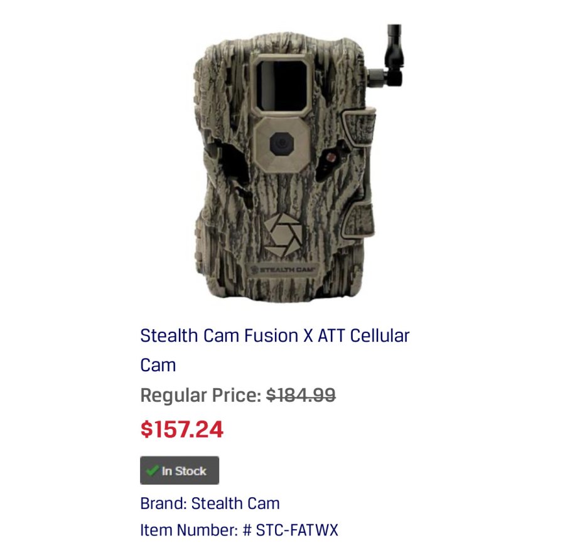565x553 pixels.
Task: Click the STEALTH CAM nameplate on the camera
Action: point(281,268)
